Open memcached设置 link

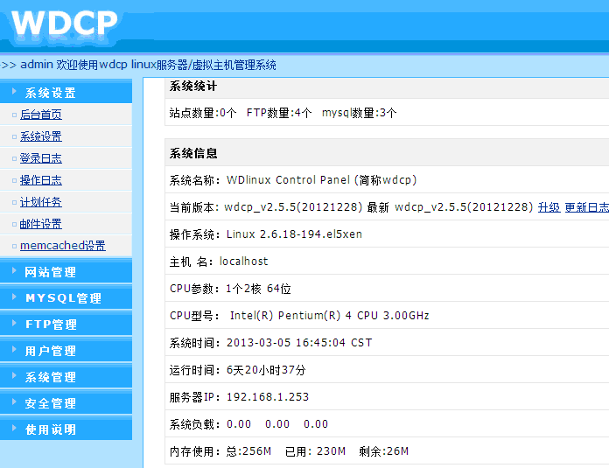pyautogui.click(x=62, y=246)
